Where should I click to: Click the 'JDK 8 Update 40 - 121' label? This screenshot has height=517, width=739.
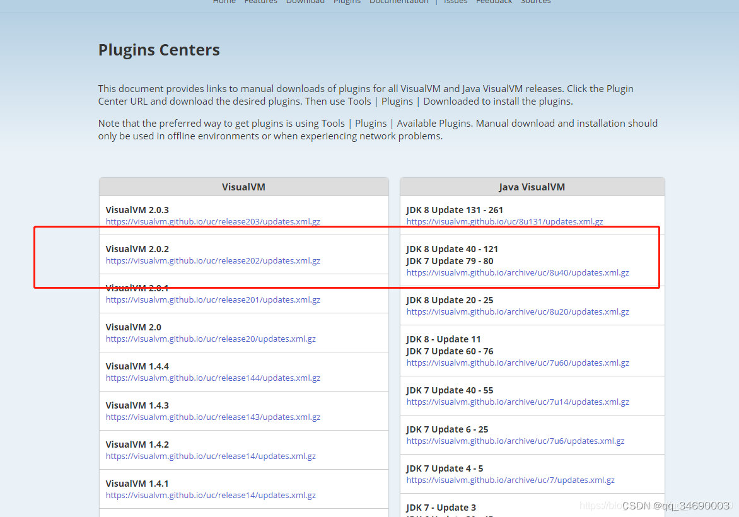pos(453,249)
